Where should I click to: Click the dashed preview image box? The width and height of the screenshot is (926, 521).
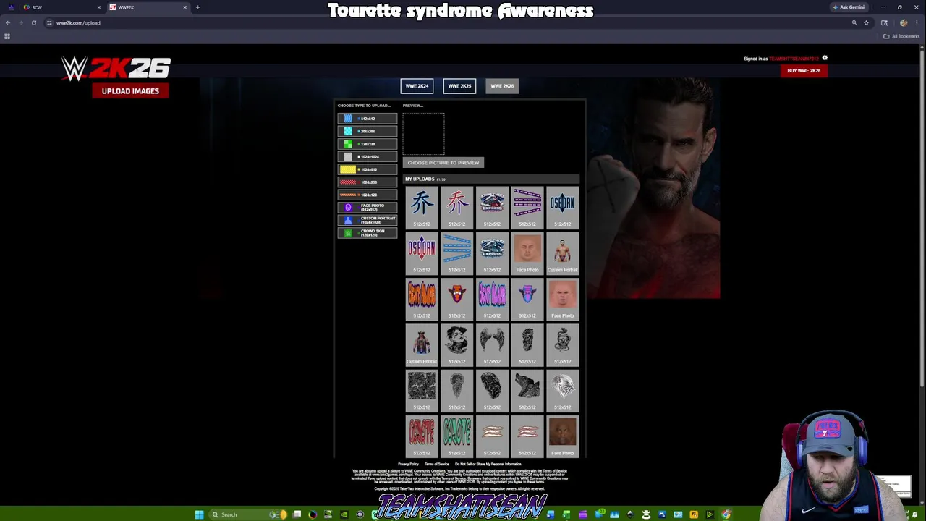click(x=424, y=134)
